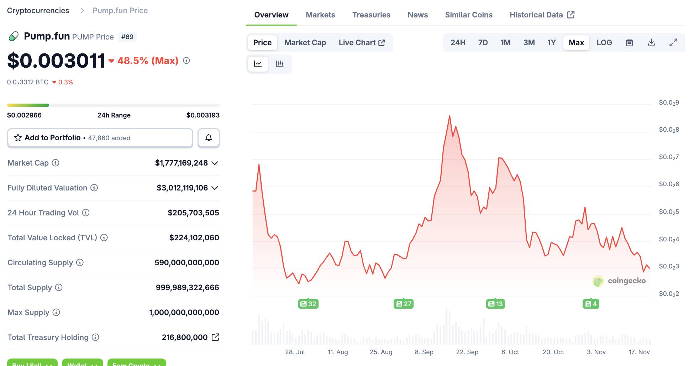
Task: Expand Fully Diluted Valuation chevron
Action: coord(215,188)
